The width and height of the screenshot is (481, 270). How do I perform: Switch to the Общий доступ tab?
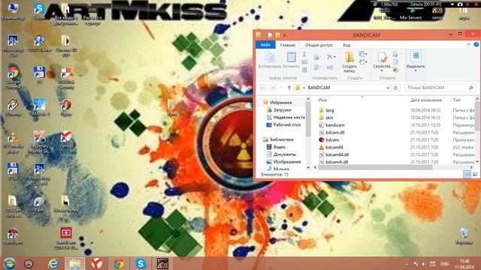coord(319,45)
